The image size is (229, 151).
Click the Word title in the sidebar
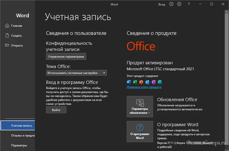[22, 16]
